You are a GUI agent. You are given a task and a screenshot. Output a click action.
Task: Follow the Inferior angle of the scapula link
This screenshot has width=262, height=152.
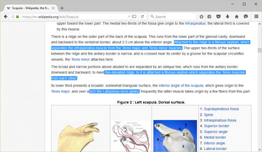181,85
